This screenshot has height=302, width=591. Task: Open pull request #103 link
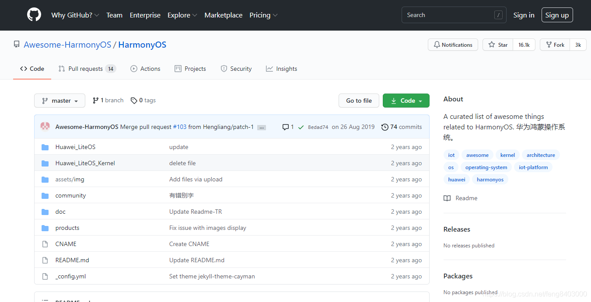(x=180, y=127)
